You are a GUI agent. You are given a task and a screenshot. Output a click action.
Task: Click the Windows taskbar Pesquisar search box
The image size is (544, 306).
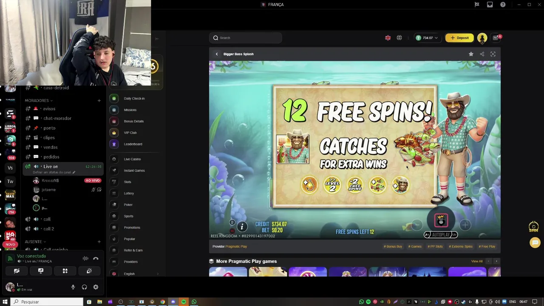(47, 302)
